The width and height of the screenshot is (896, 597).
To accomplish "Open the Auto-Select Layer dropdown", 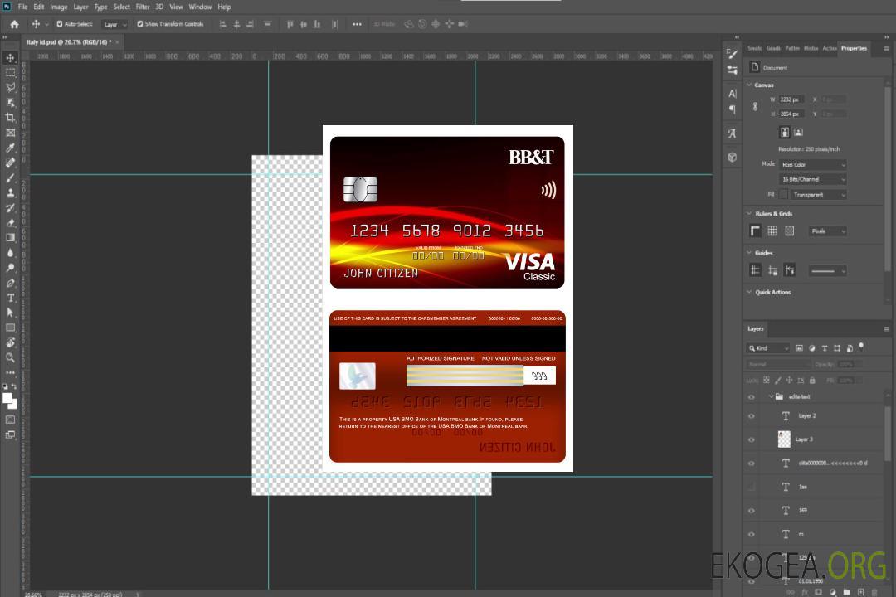I will coord(114,24).
